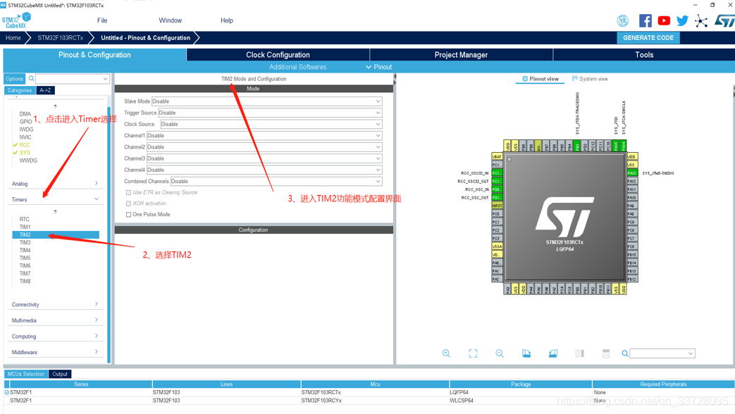Open the File menu
This screenshot has height=414, width=735.
pos(102,20)
